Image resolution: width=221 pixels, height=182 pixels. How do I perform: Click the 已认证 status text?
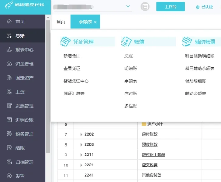pyautogui.click(x=207, y=7)
